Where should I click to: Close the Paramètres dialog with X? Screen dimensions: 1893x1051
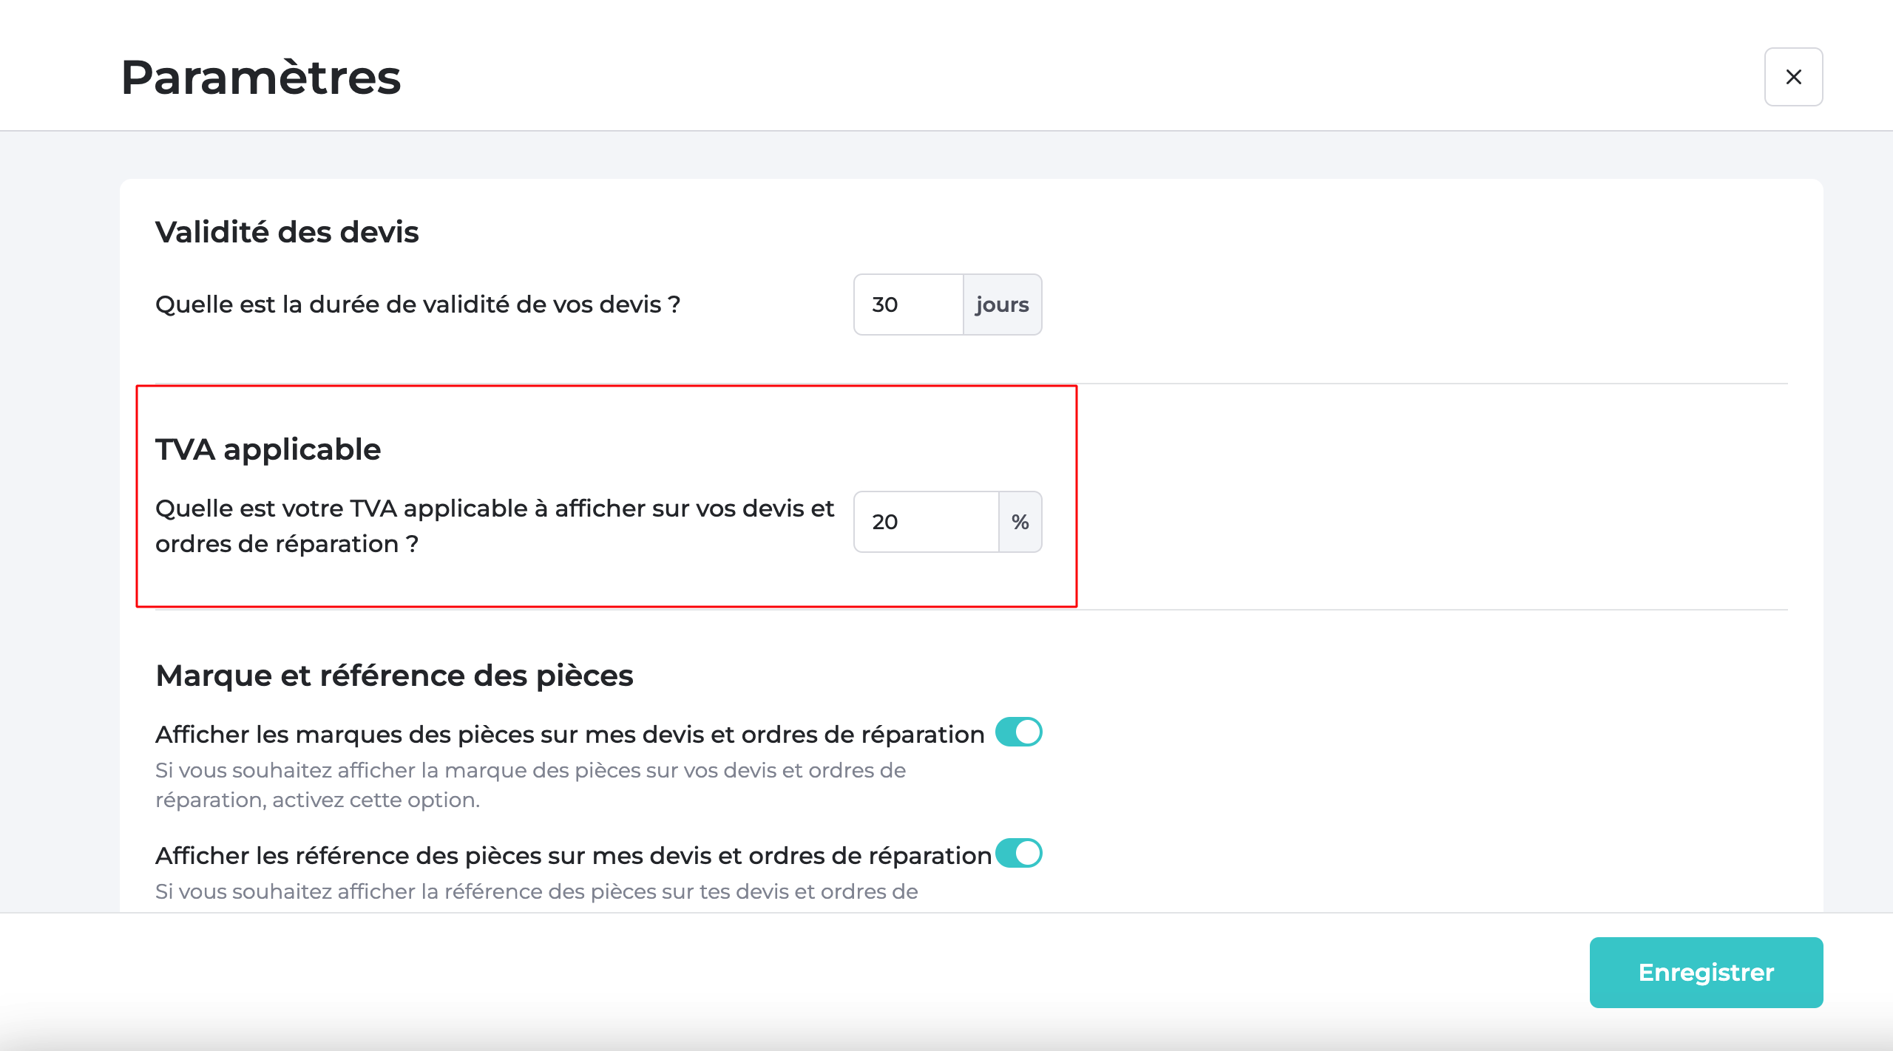coord(1793,77)
